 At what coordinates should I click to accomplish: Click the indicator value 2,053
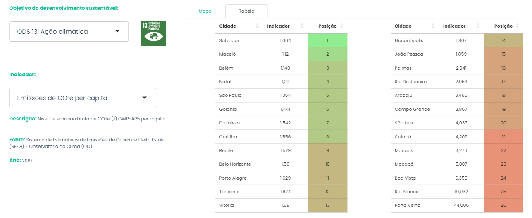461,82
